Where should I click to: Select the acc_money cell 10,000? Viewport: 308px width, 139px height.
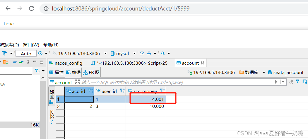pos(146,106)
